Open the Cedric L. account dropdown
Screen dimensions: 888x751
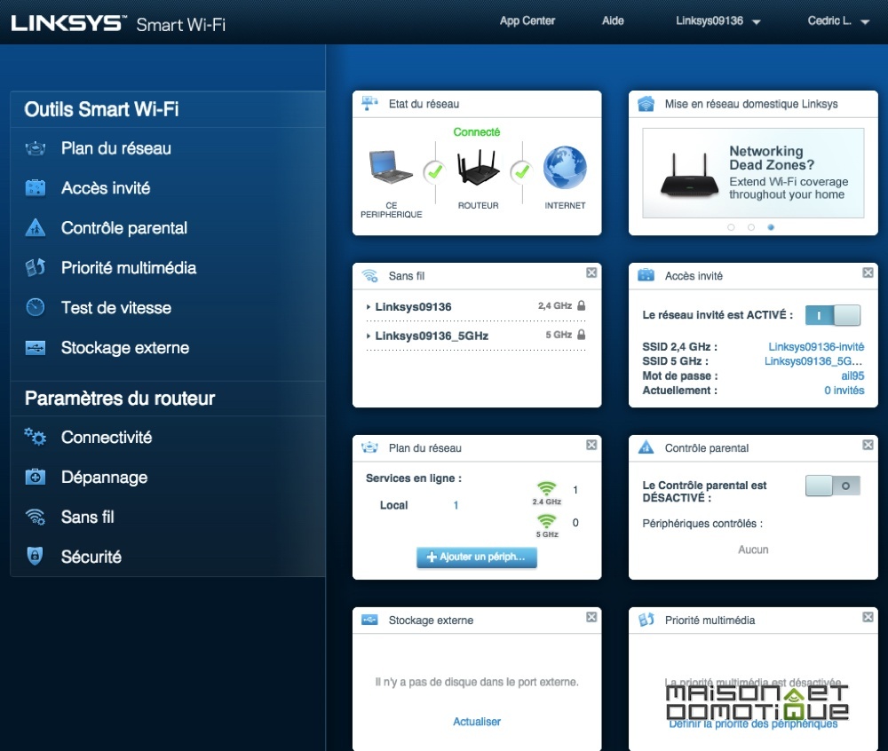(x=838, y=21)
